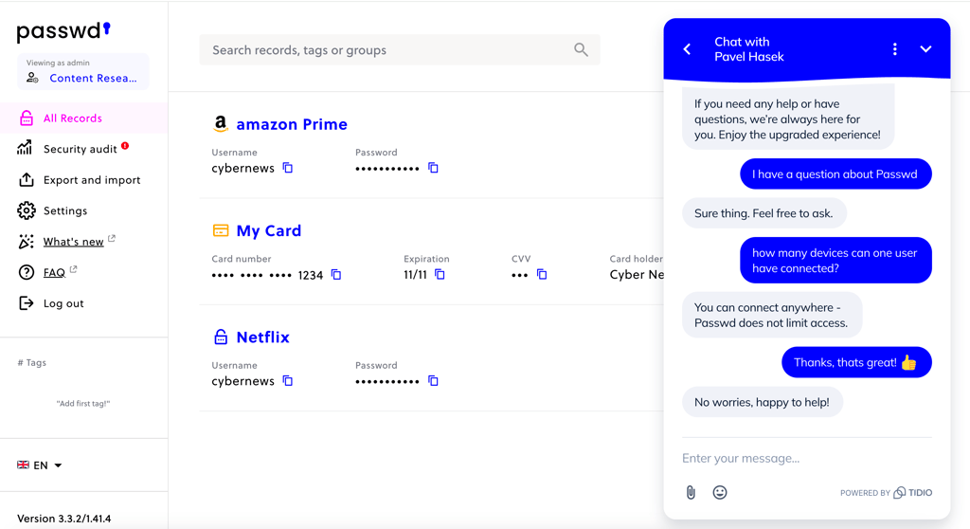970x529 pixels.
Task: Select All Records in the sidebar
Action: coord(83,118)
